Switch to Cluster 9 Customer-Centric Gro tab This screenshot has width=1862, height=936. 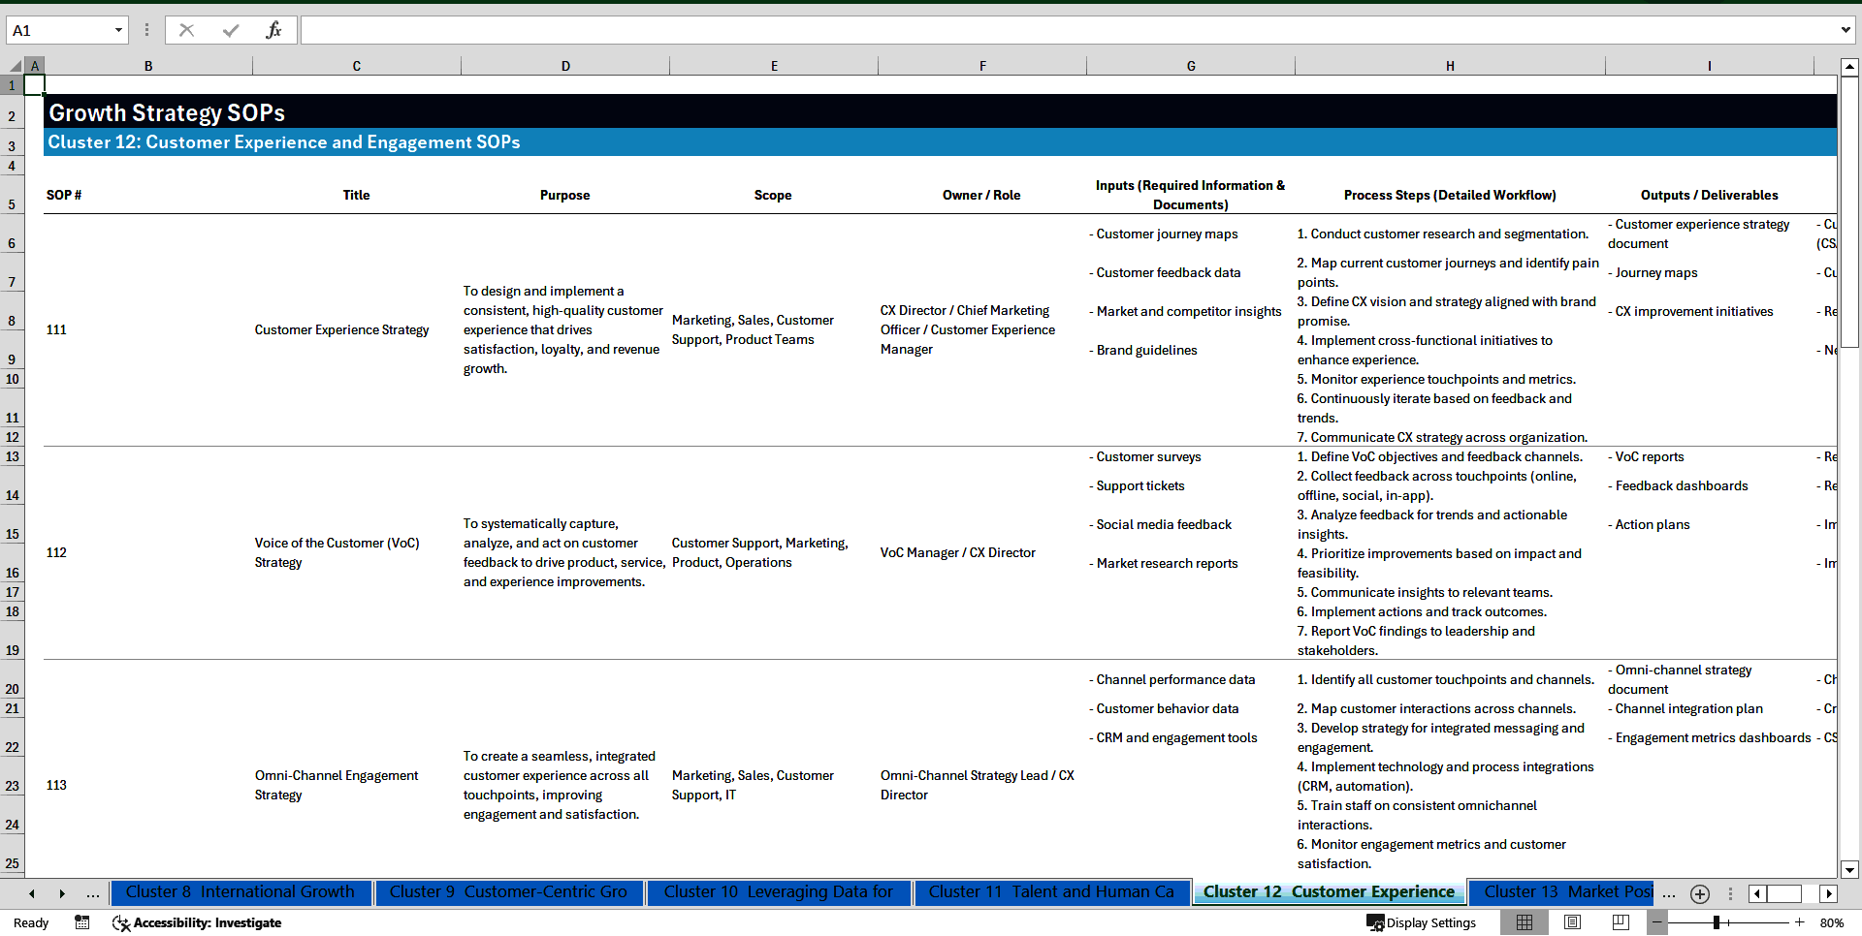pos(509,892)
